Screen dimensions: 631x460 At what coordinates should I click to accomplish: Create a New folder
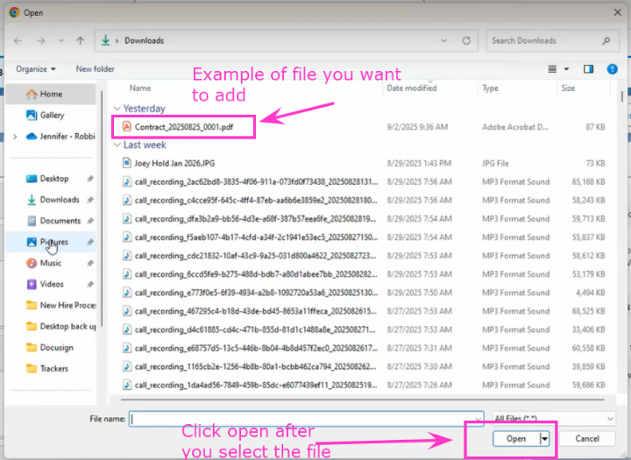point(95,69)
